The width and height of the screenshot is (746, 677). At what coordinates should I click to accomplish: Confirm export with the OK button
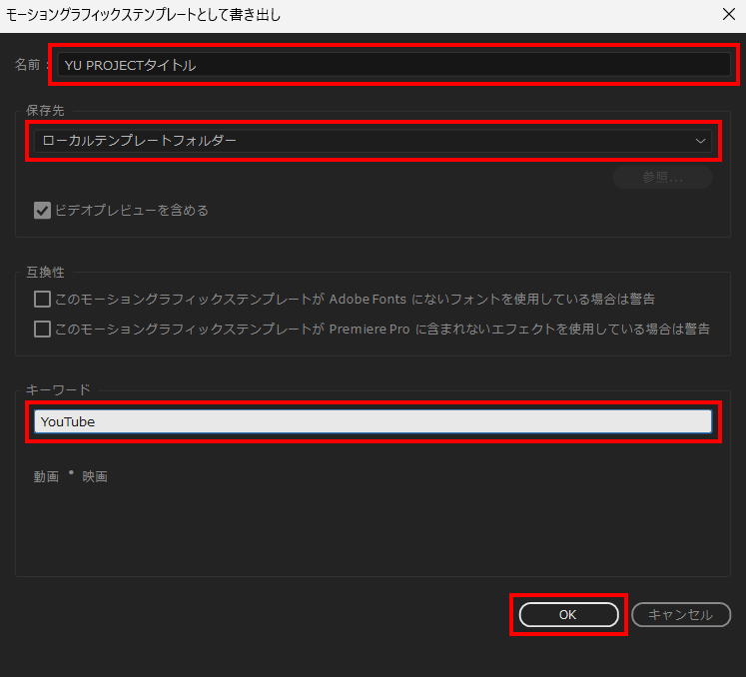tap(568, 615)
